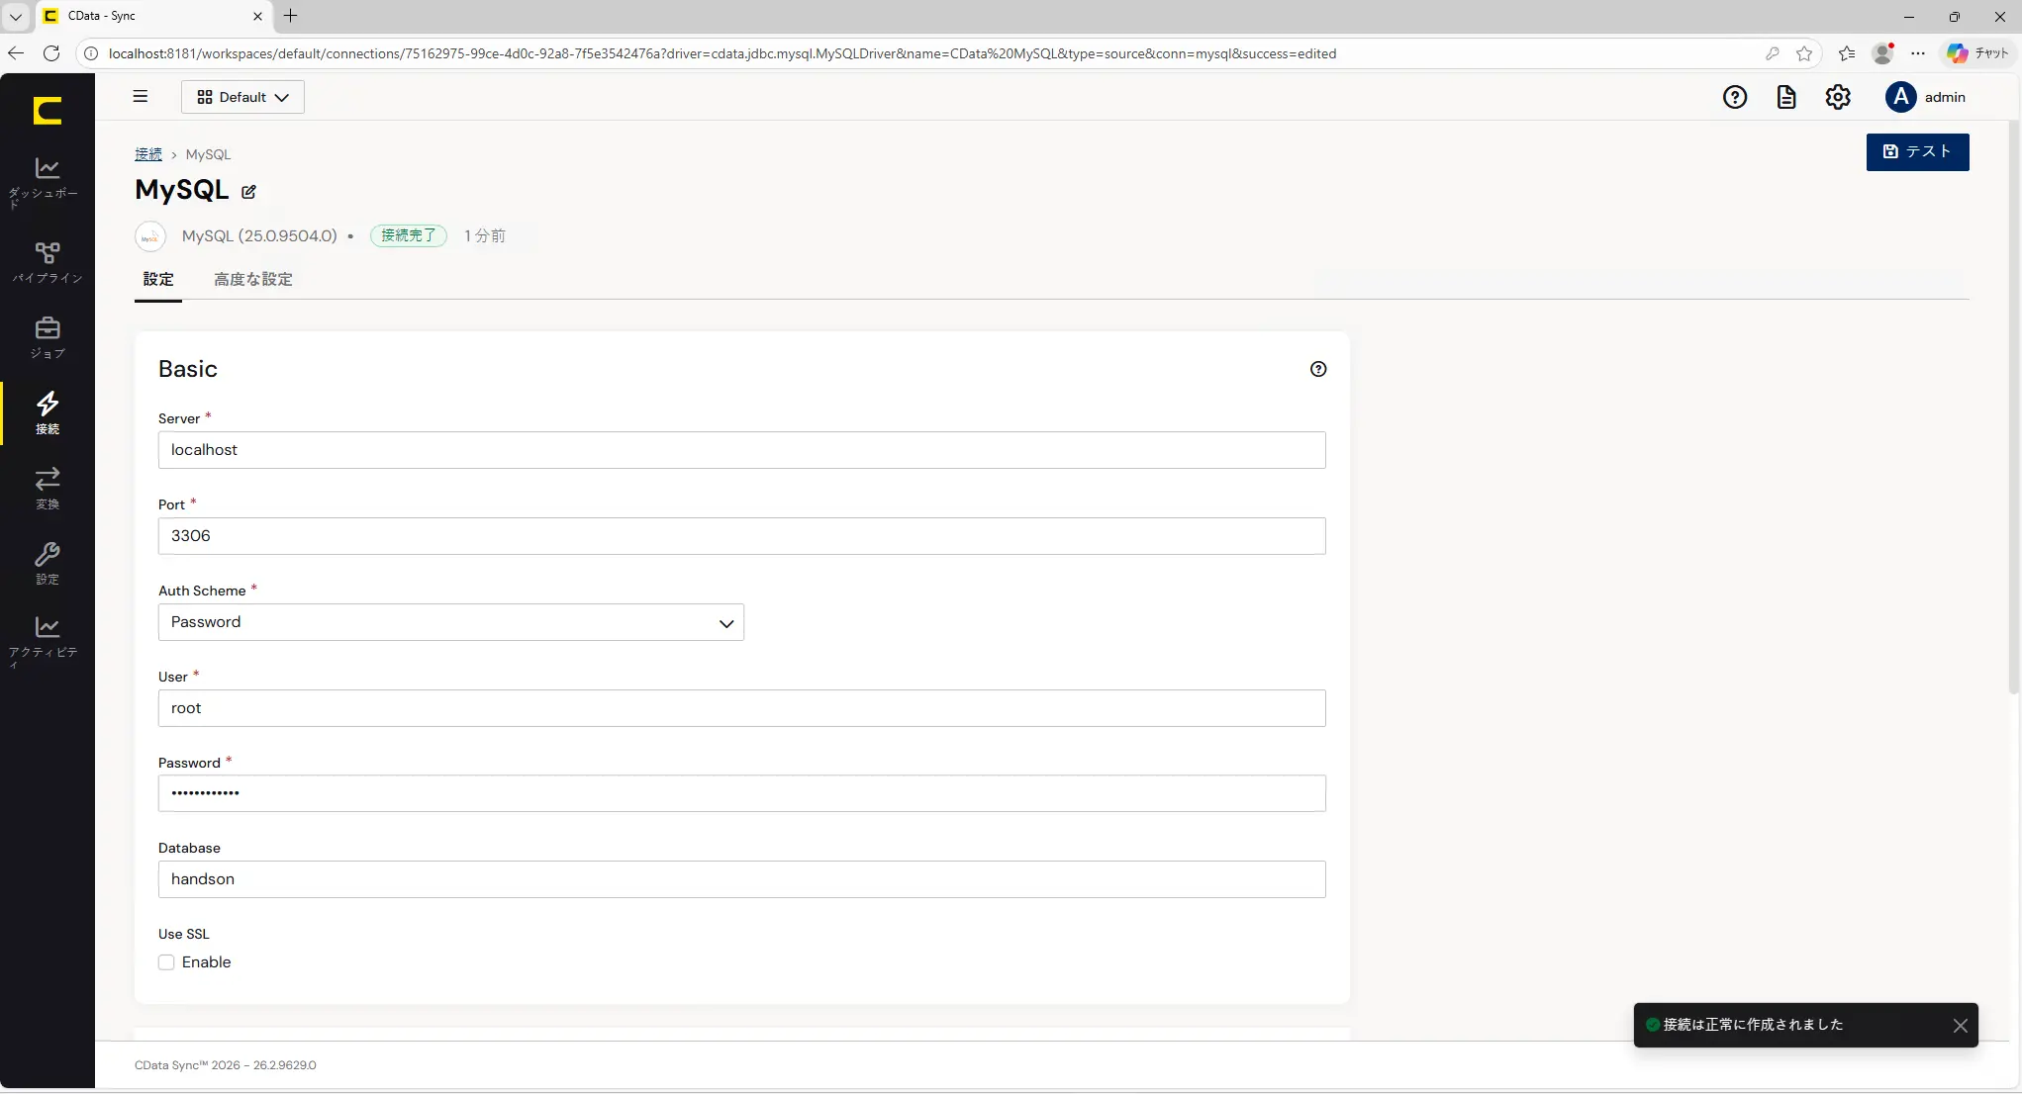
Task: Follow the 接続 breadcrumb link
Action: coord(148,154)
